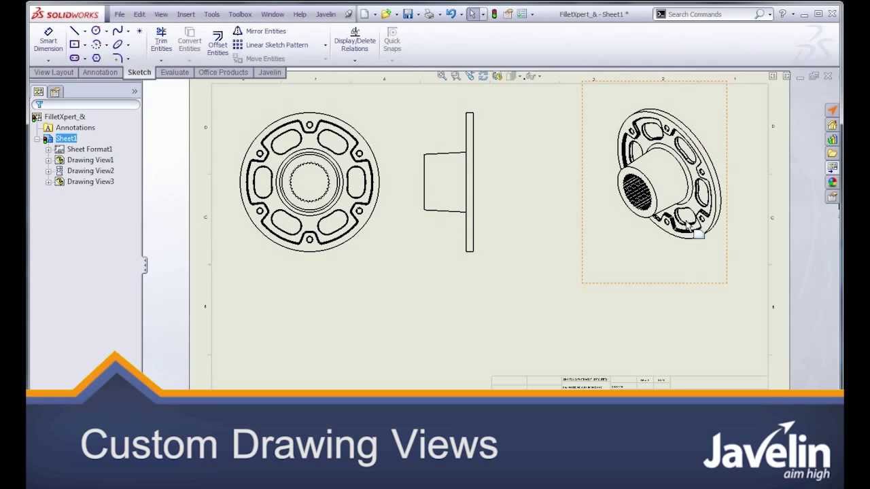Expand the feature tree panel chevron
Viewport: 870px width, 489px height.
pyautogui.click(x=135, y=92)
